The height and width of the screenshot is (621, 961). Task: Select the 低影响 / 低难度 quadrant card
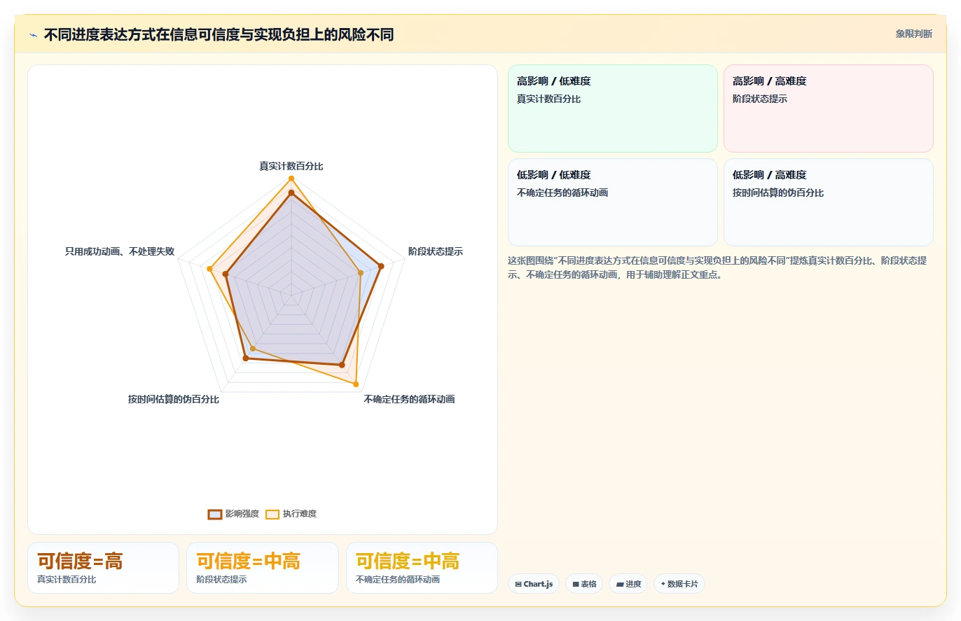coord(613,202)
